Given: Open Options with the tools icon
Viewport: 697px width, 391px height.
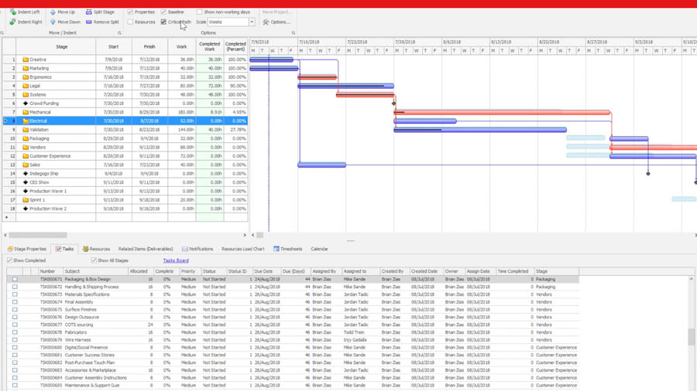Looking at the screenshot, I should pyautogui.click(x=266, y=22).
